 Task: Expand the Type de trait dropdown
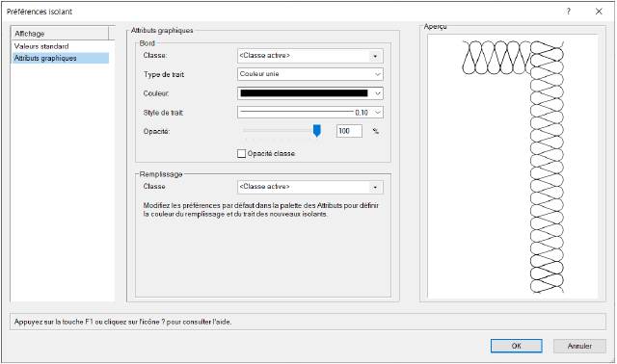(x=310, y=74)
